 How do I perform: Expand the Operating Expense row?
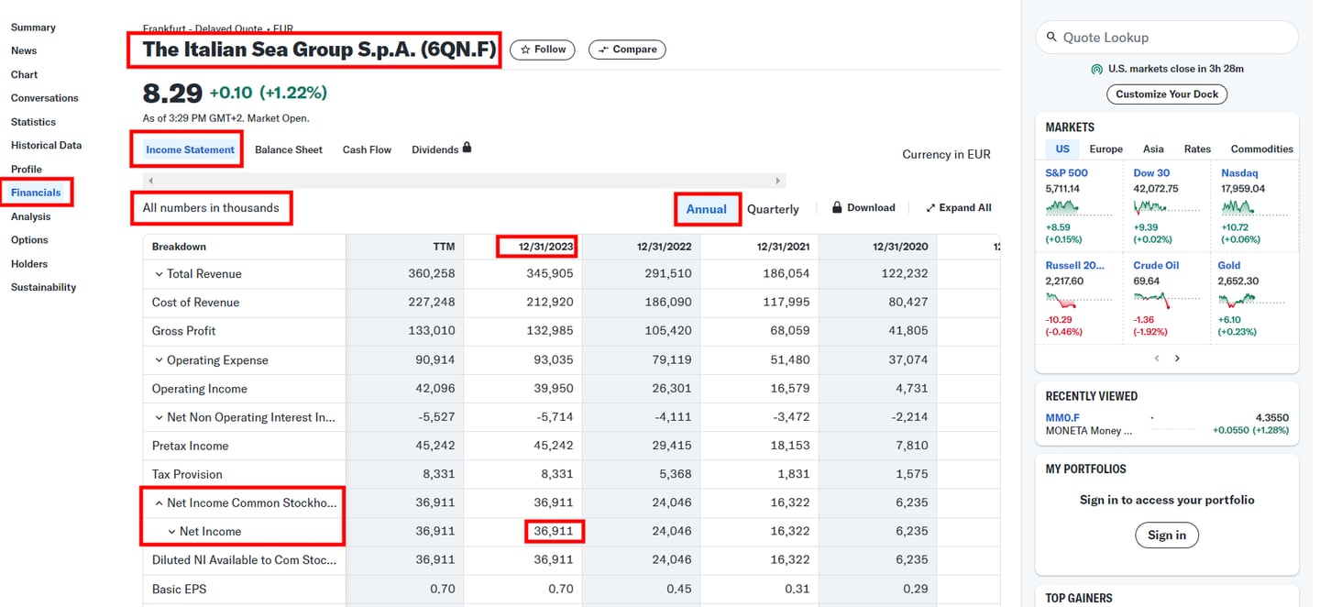pyautogui.click(x=159, y=360)
